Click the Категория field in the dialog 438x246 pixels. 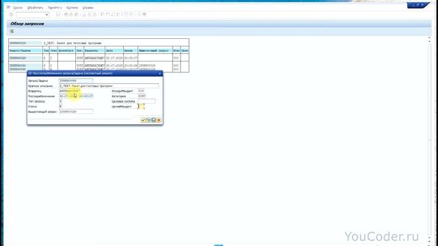click(x=142, y=96)
